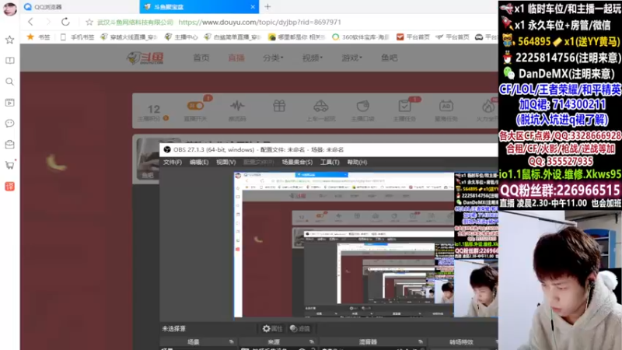The image size is (622, 350).
Task: Open 推流码 waveform icon
Action: (237, 106)
